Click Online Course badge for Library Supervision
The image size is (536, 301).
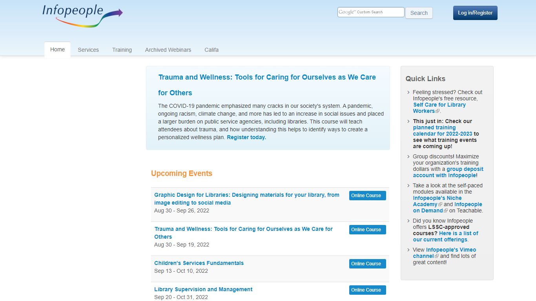[x=368, y=290]
